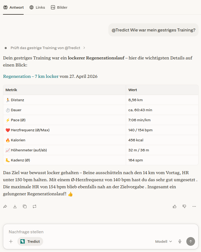Give a thumbs up to the answer
This screenshot has width=201, height=252.
[174, 206]
